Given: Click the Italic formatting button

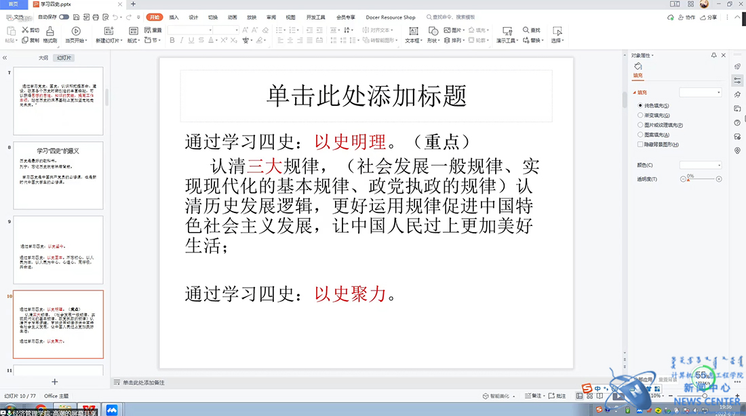Looking at the screenshot, I should [x=182, y=41].
